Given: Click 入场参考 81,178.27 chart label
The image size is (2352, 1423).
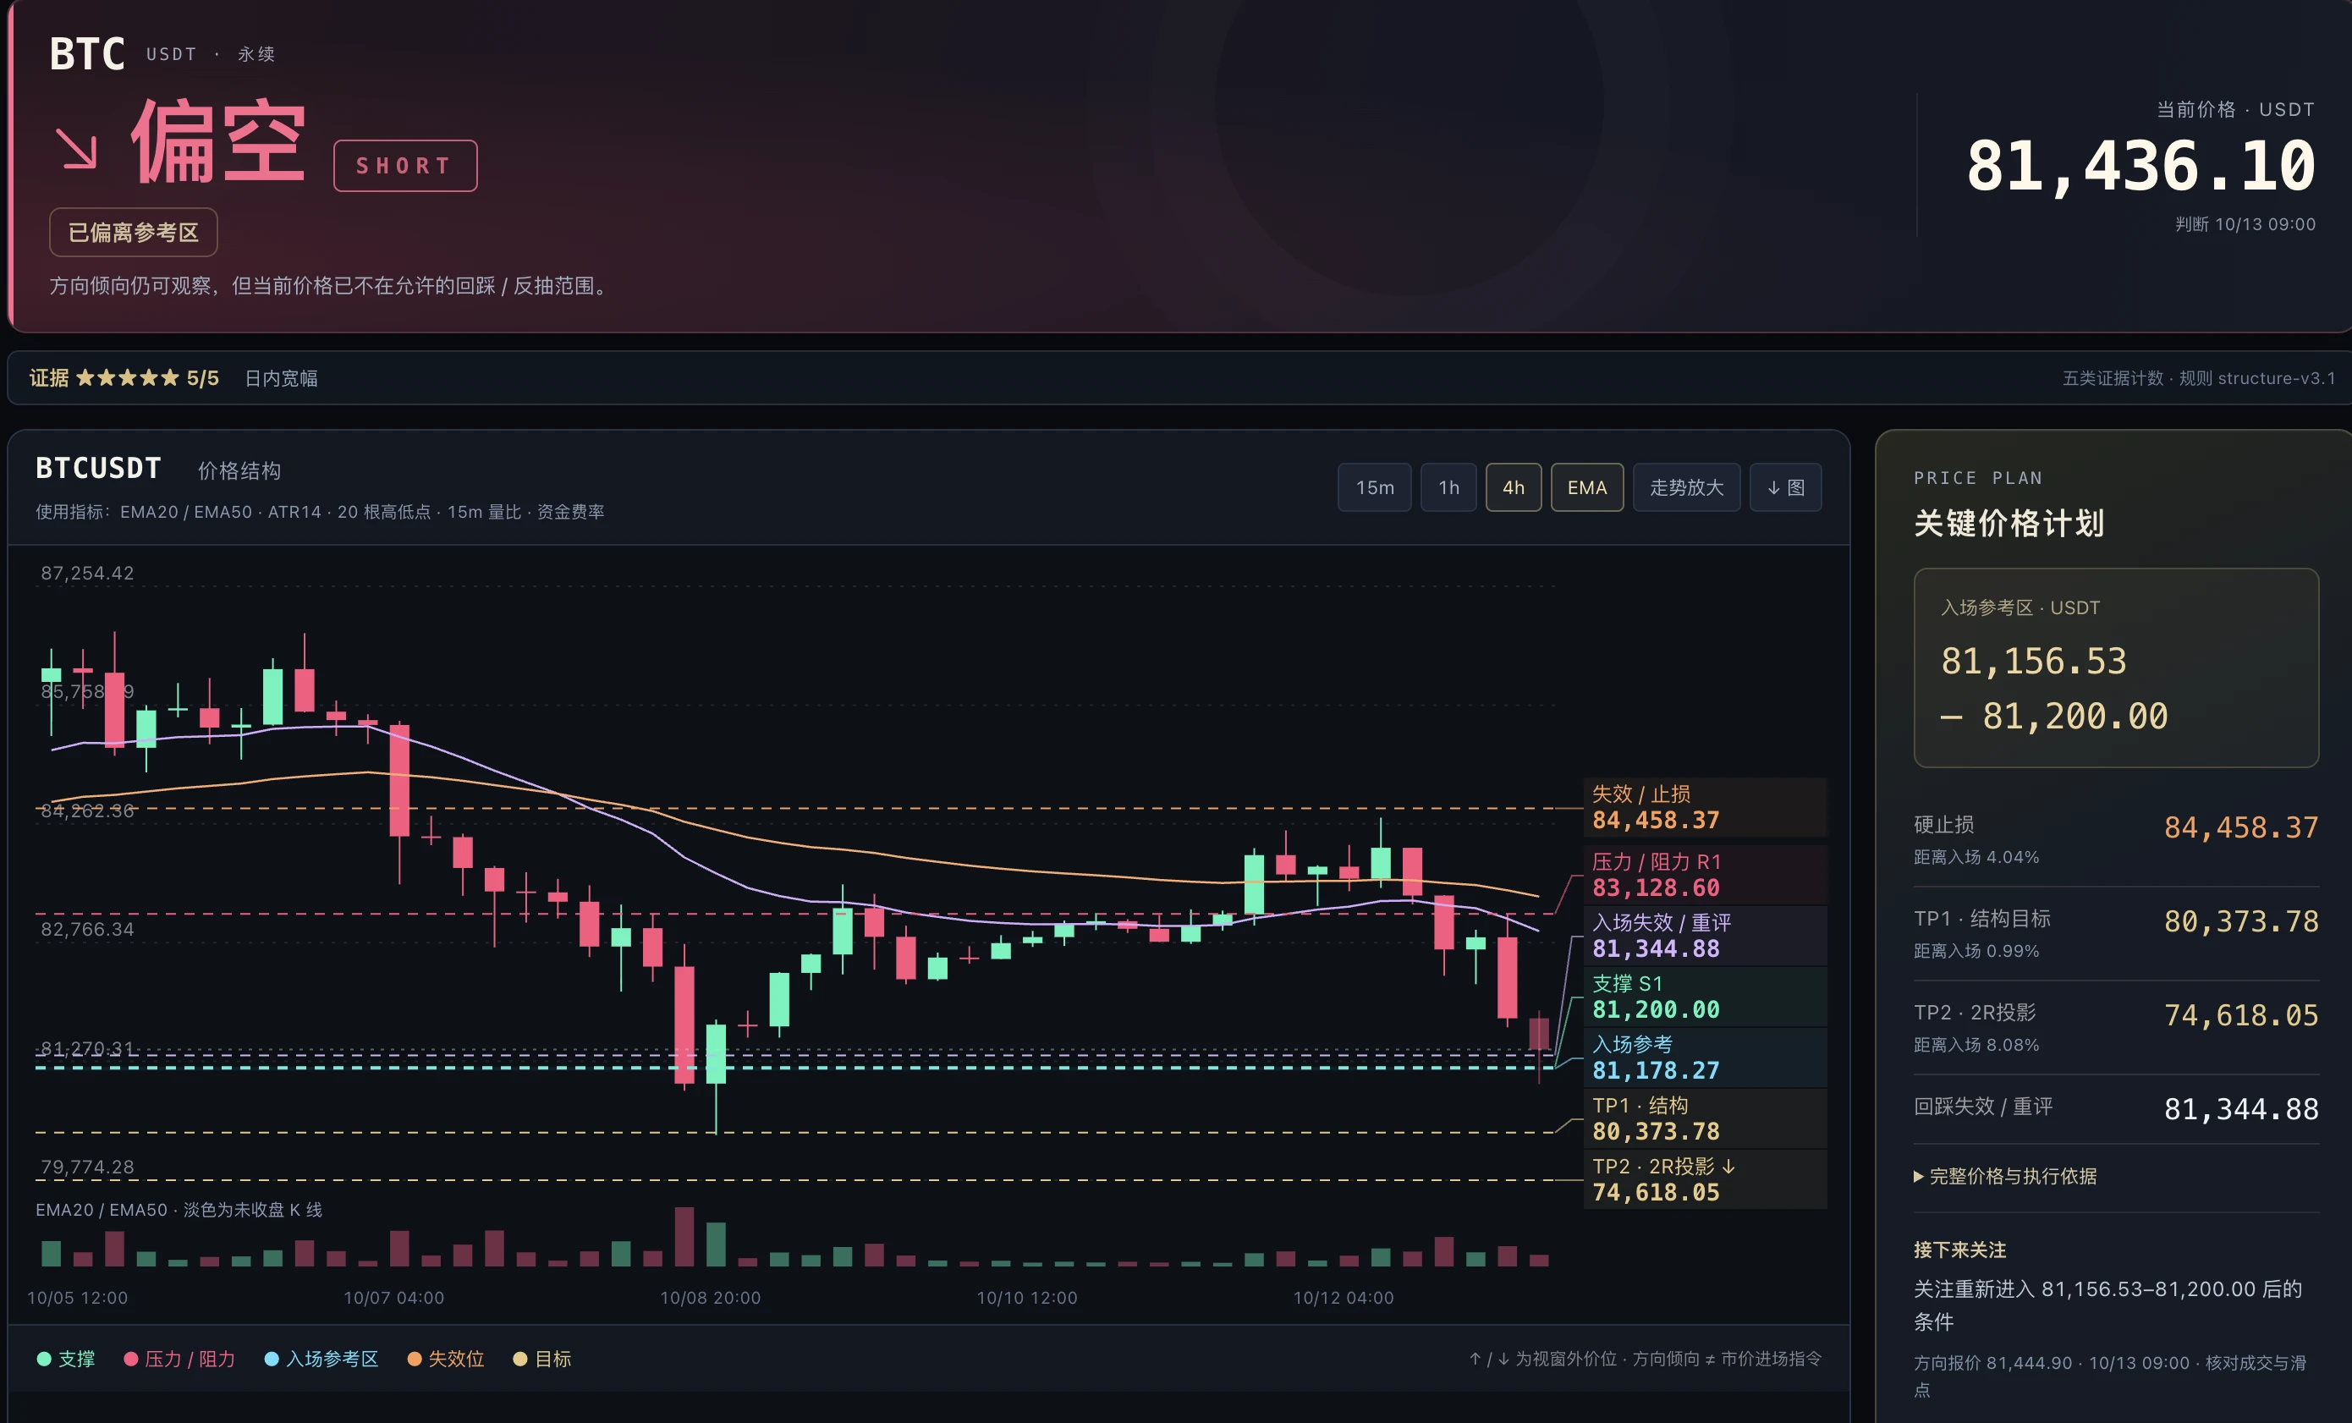Looking at the screenshot, I should click(1705, 1058).
